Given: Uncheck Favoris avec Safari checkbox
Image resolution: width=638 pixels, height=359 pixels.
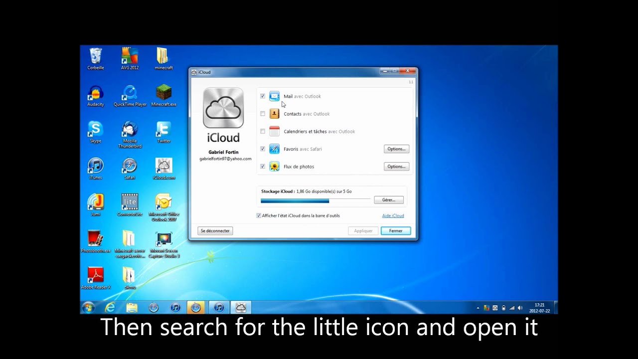Looking at the screenshot, I should pos(263,149).
